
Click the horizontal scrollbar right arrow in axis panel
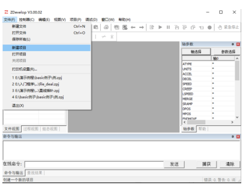tap(232, 122)
